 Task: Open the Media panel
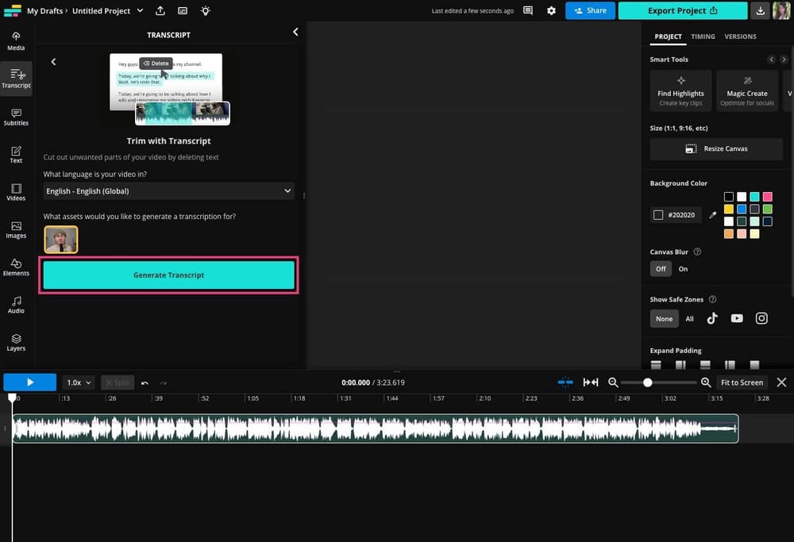click(15, 41)
